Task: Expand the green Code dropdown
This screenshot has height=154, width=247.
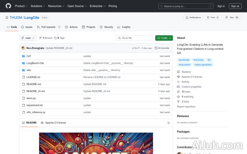Action: click(164, 38)
